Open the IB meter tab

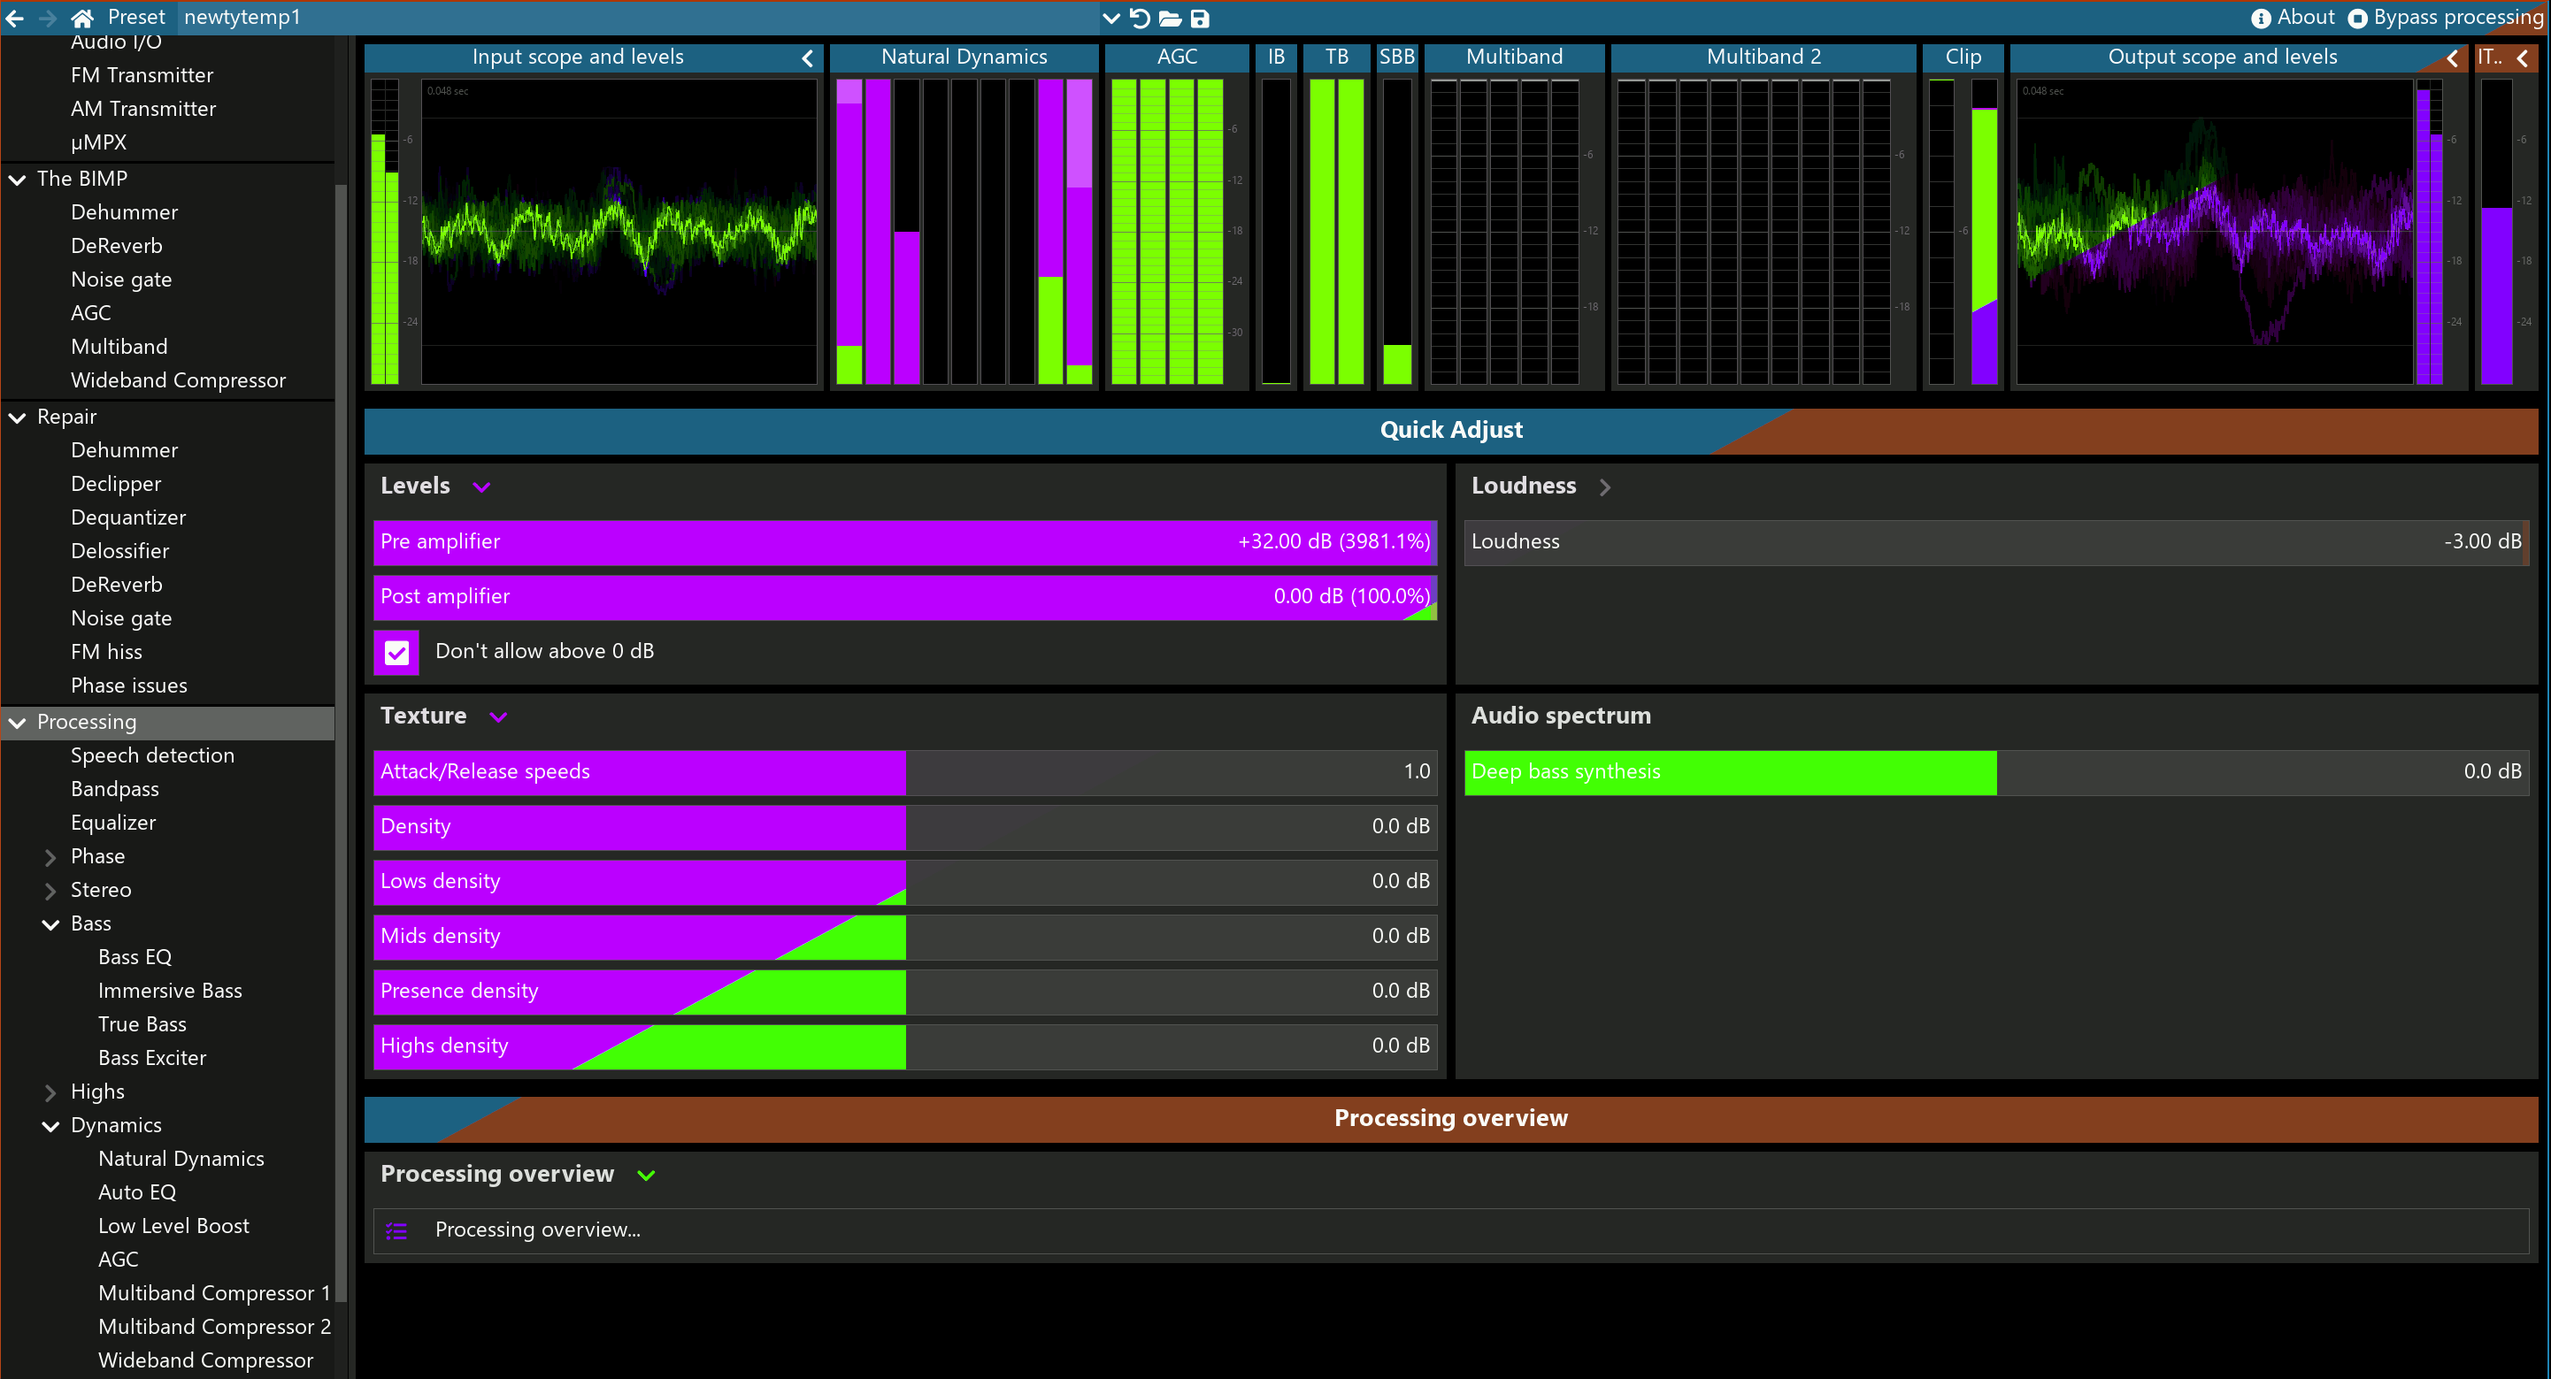click(1277, 57)
